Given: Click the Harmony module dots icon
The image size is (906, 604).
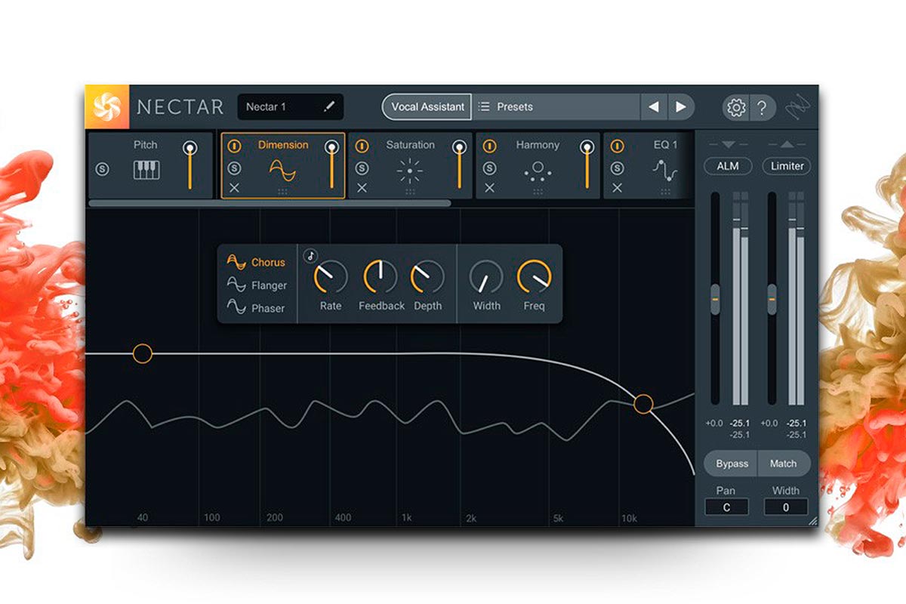Looking at the screenshot, I should coord(538,171).
